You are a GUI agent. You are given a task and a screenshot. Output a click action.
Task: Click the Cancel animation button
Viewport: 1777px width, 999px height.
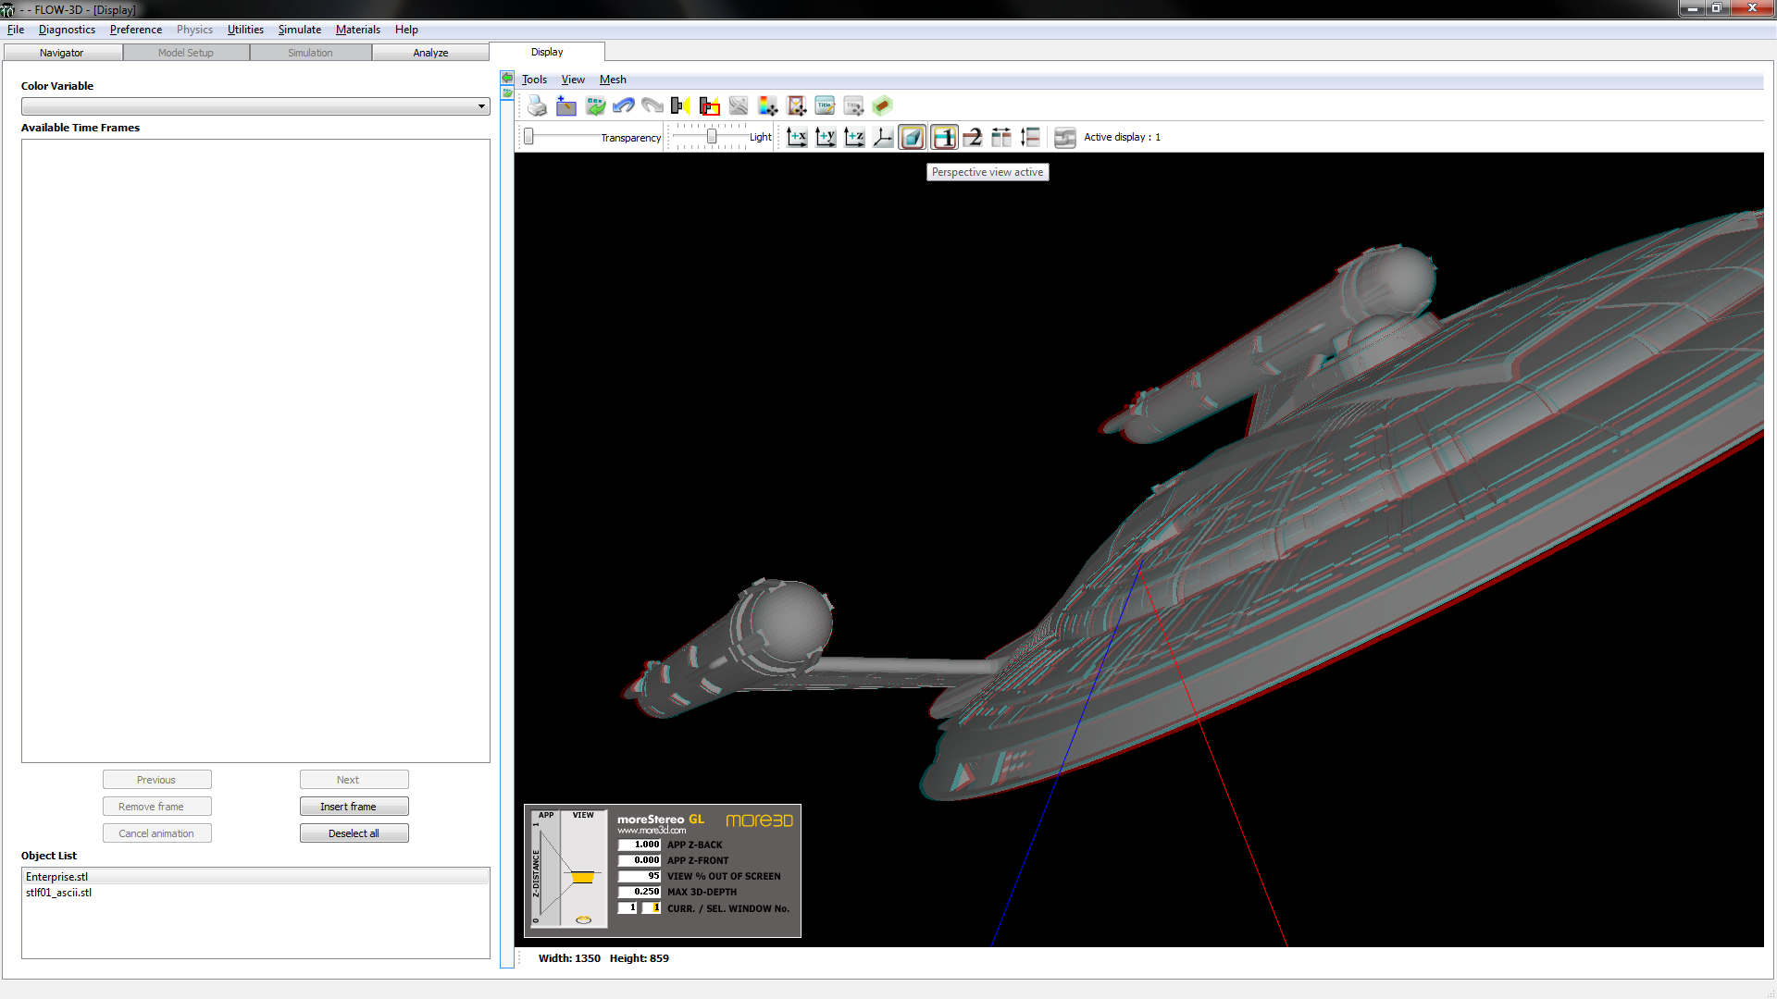pos(156,833)
